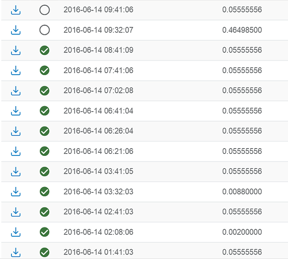Select value 0.00200000
288x259 pixels.
[x=242, y=232]
